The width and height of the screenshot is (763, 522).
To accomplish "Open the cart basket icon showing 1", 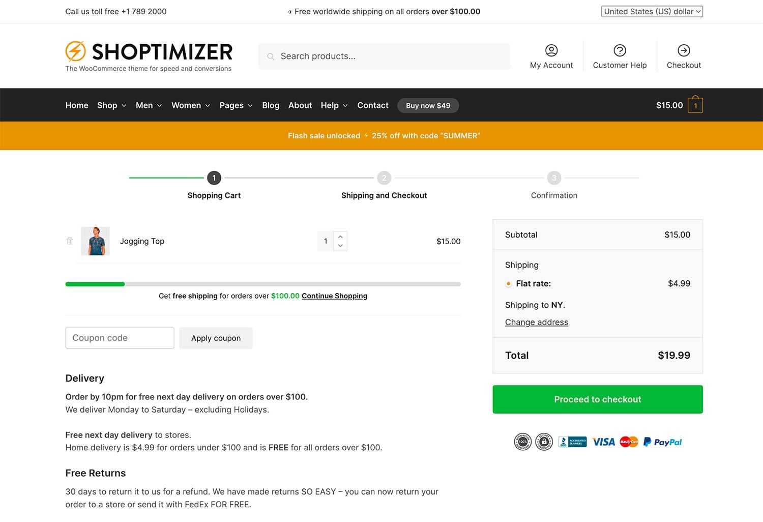I will [x=695, y=105].
